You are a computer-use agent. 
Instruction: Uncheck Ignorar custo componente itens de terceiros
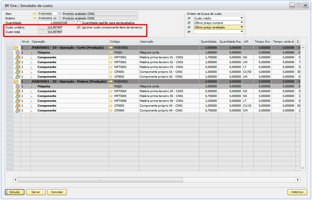[79, 27]
